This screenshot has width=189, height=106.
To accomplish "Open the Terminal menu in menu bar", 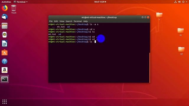I will tap(78, 21).
